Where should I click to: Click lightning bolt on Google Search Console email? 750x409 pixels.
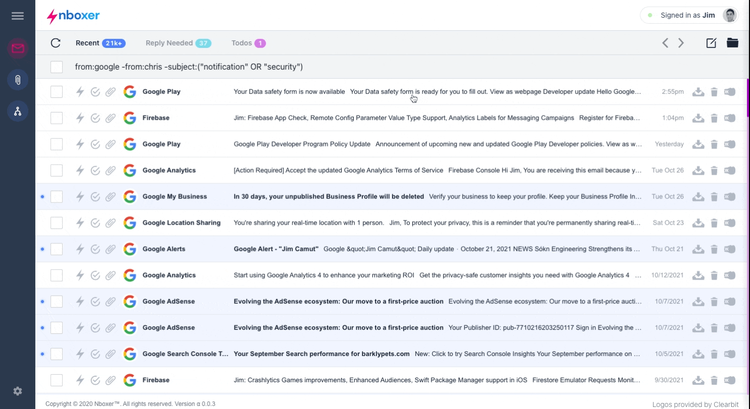point(80,354)
